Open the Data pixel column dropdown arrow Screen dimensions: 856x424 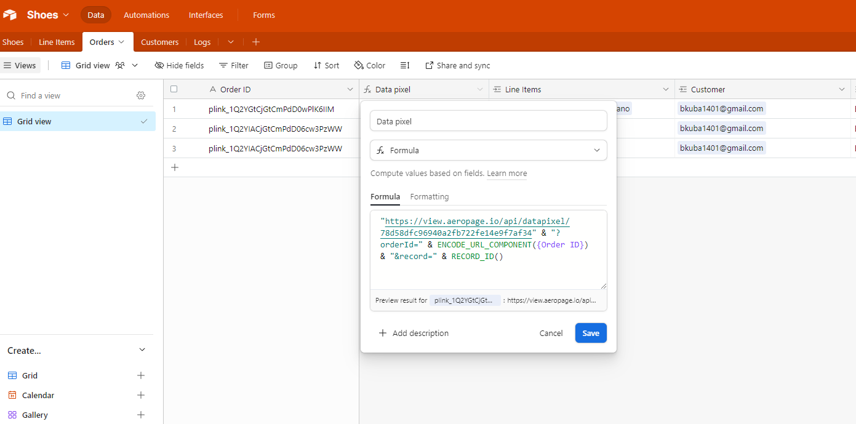pos(480,89)
